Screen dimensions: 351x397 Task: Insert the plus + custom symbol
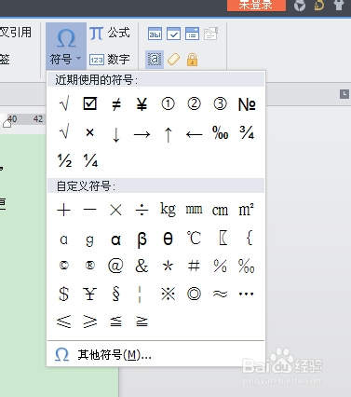(63, 211)
